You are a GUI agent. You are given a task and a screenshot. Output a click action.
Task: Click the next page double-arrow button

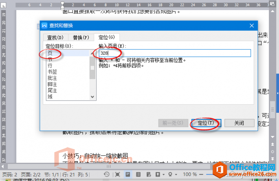[272, 159]
